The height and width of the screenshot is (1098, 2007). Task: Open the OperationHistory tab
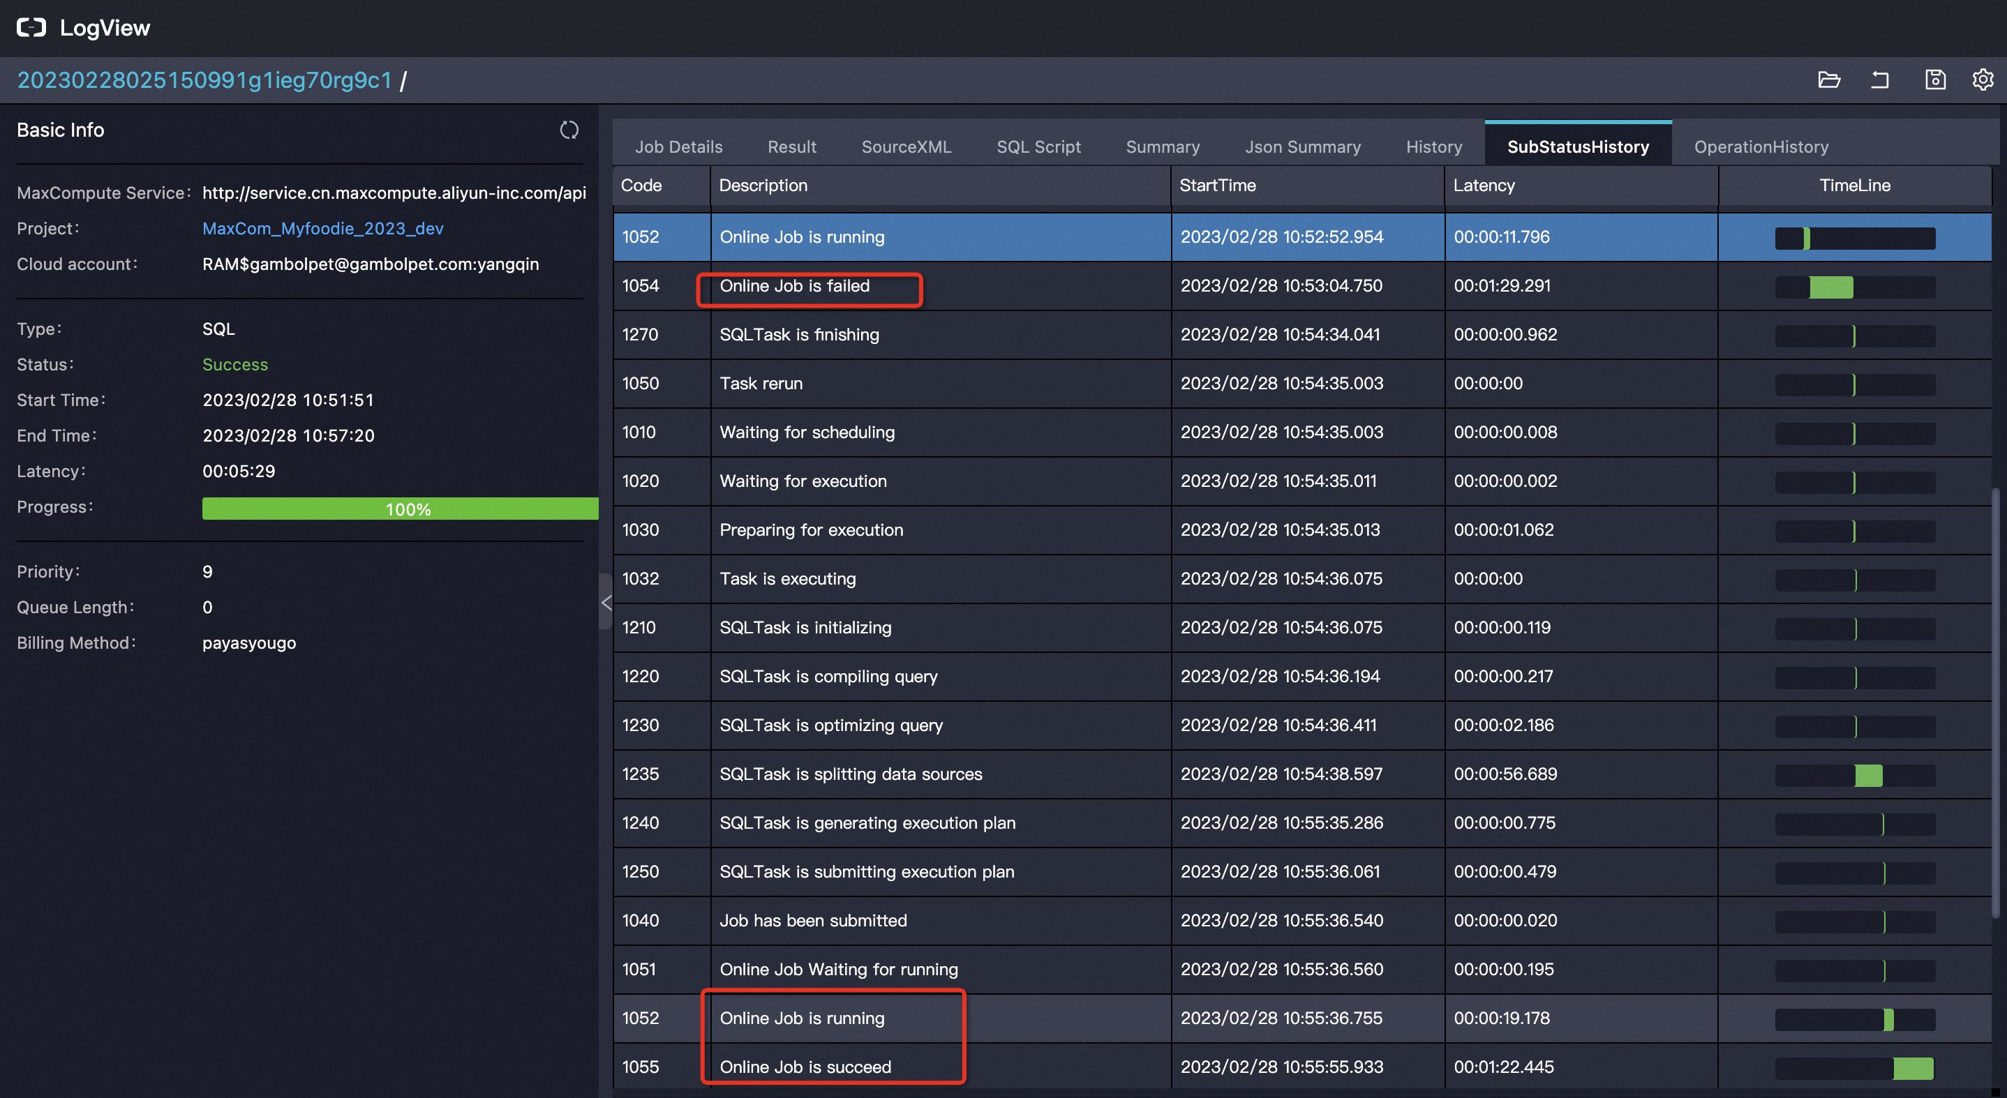tap(1761, 146)
